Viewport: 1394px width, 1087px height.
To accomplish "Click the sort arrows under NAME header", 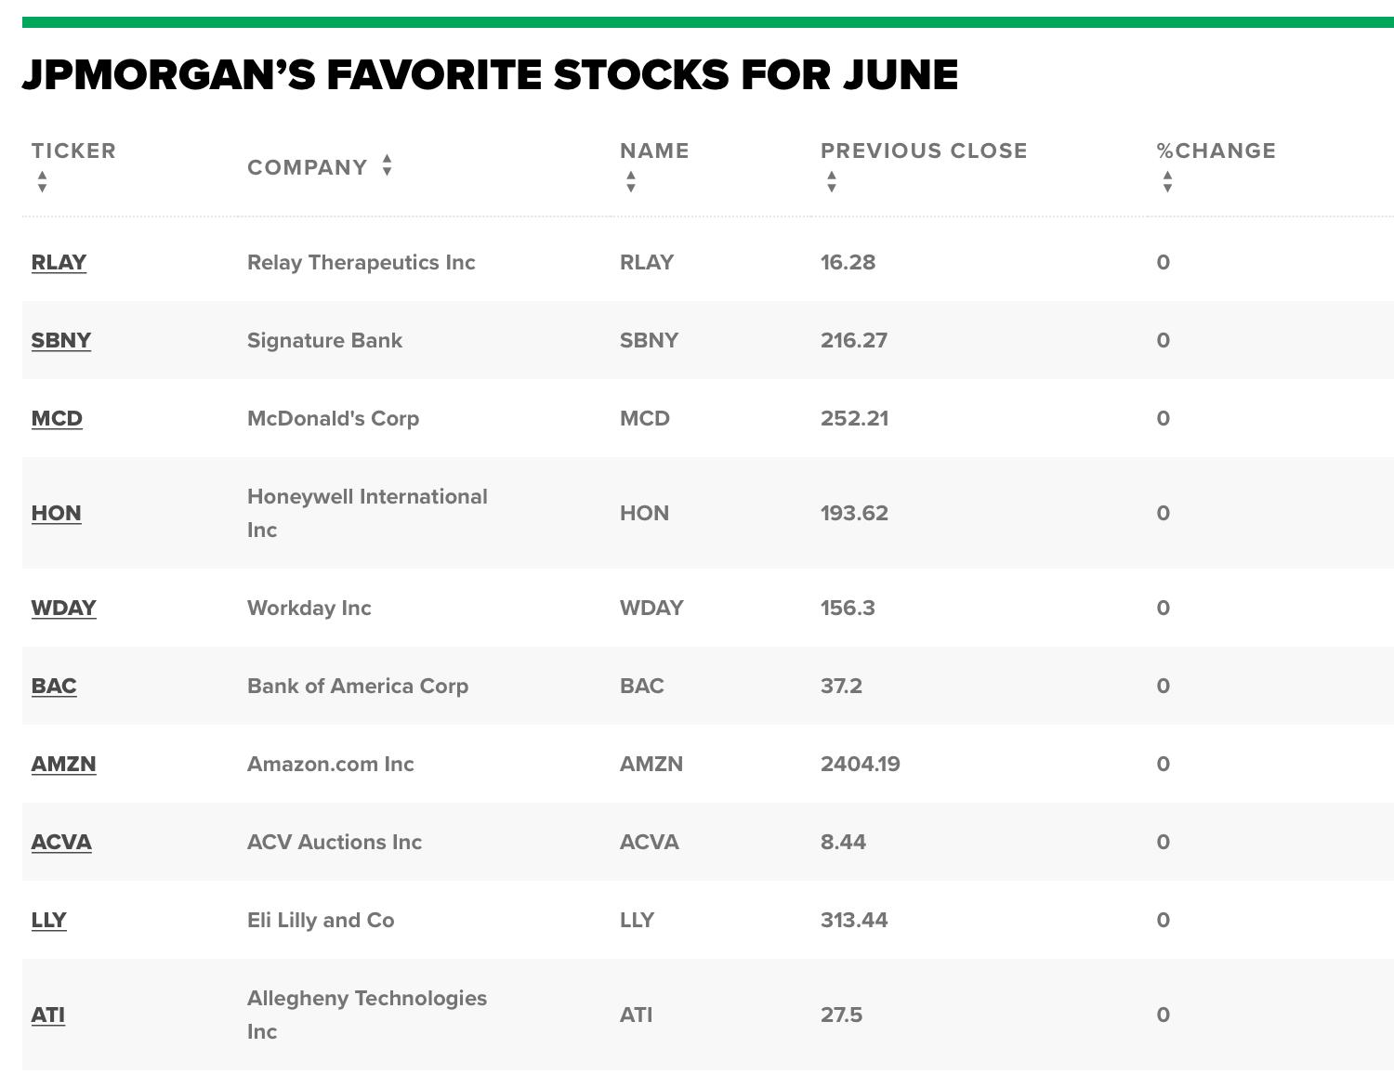I will (x=631, y=181).
